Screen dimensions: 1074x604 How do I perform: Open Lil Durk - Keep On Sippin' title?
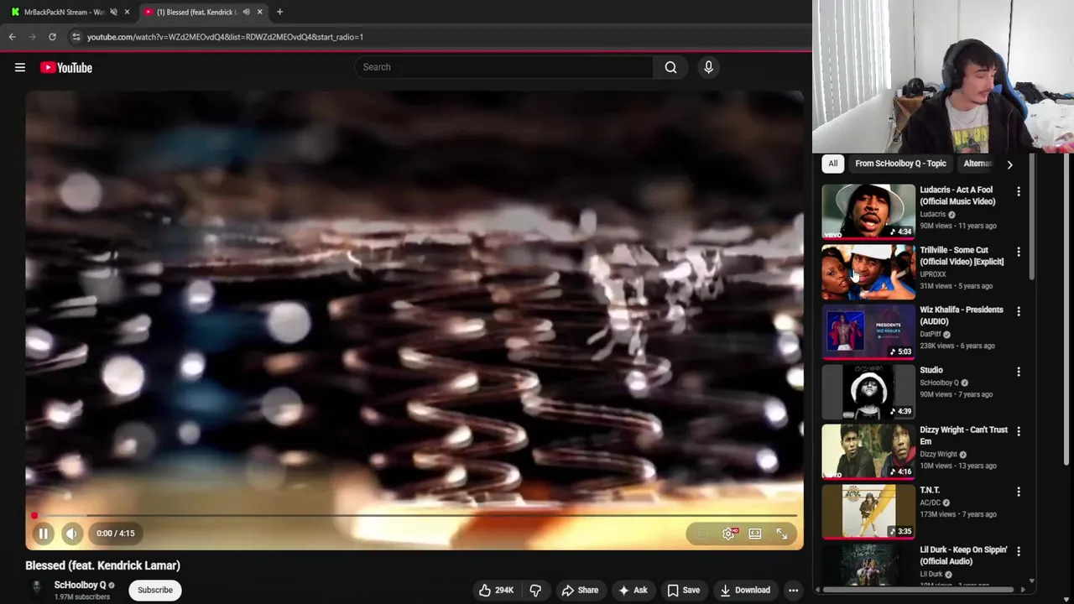[x=963, y=555]
